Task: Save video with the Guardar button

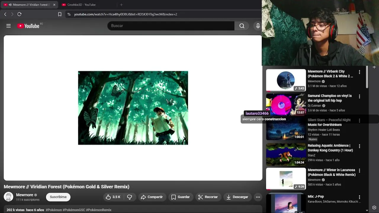Action: tap(181, 197)
